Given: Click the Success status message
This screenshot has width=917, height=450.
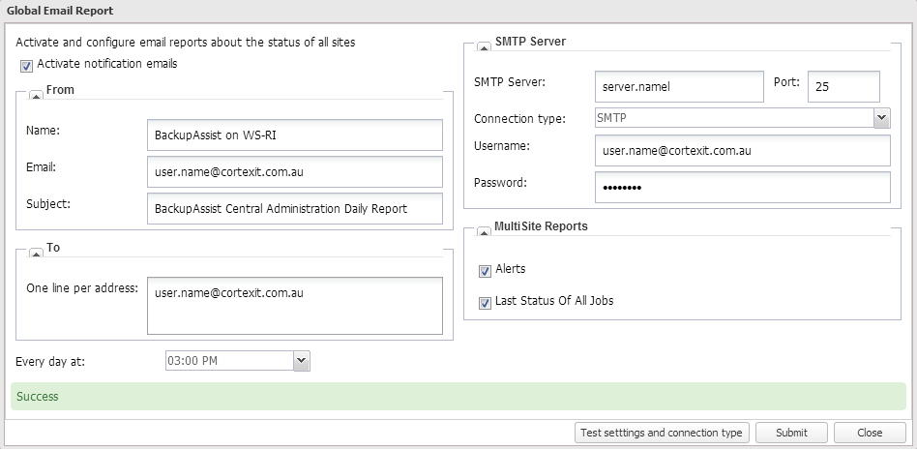Looking at the screenshot, I should [38, 396].
